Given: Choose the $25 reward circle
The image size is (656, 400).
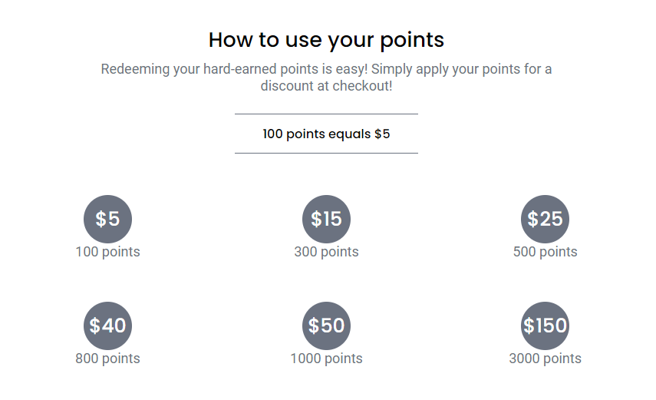Looking at the screenshot, I should click(545, 219).
